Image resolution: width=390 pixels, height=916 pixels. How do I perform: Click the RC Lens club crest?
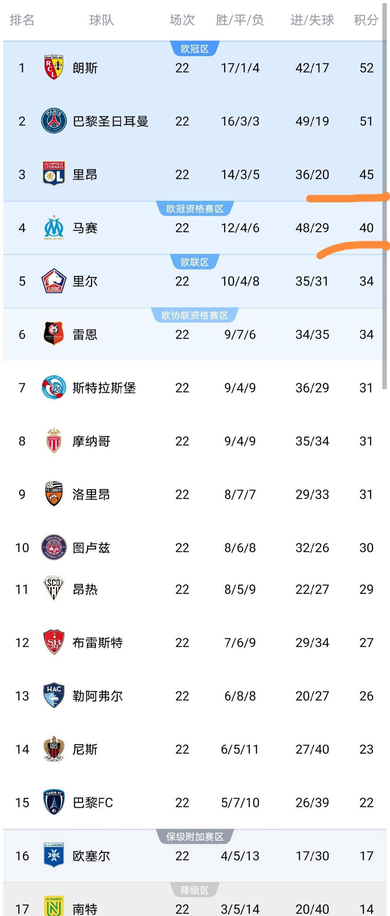54,68
